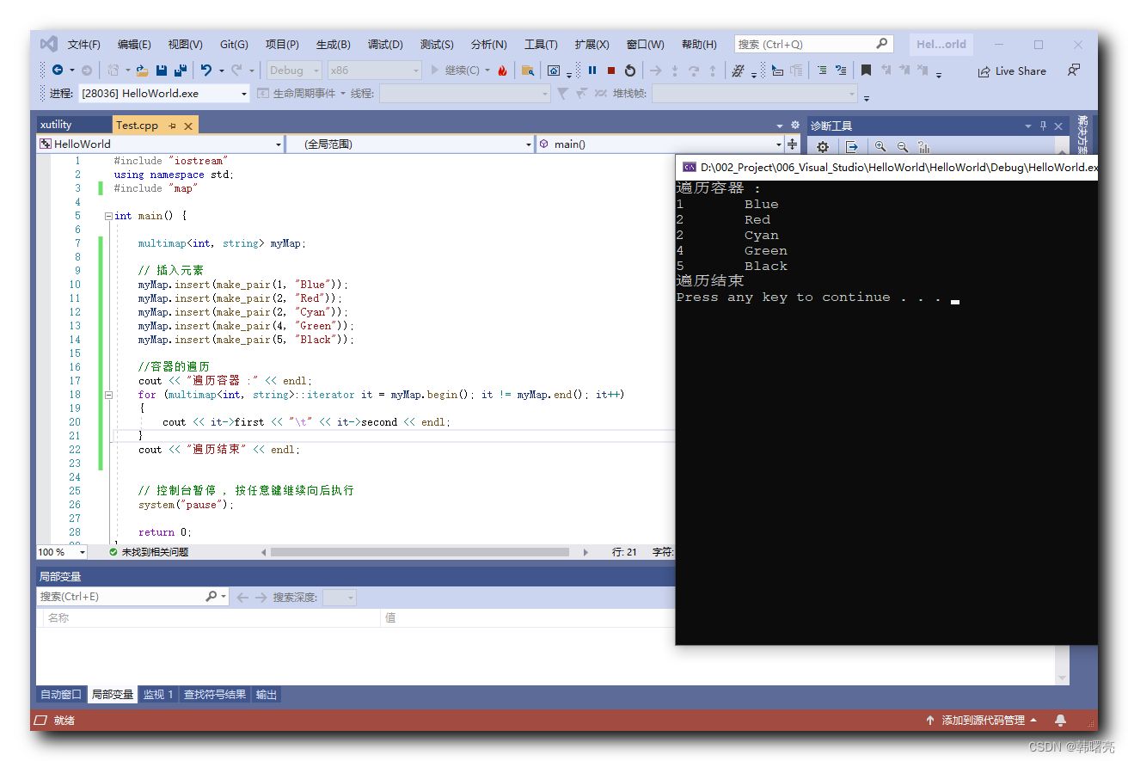Open the HelloWorld.exe process dropdown

point(163,94)
